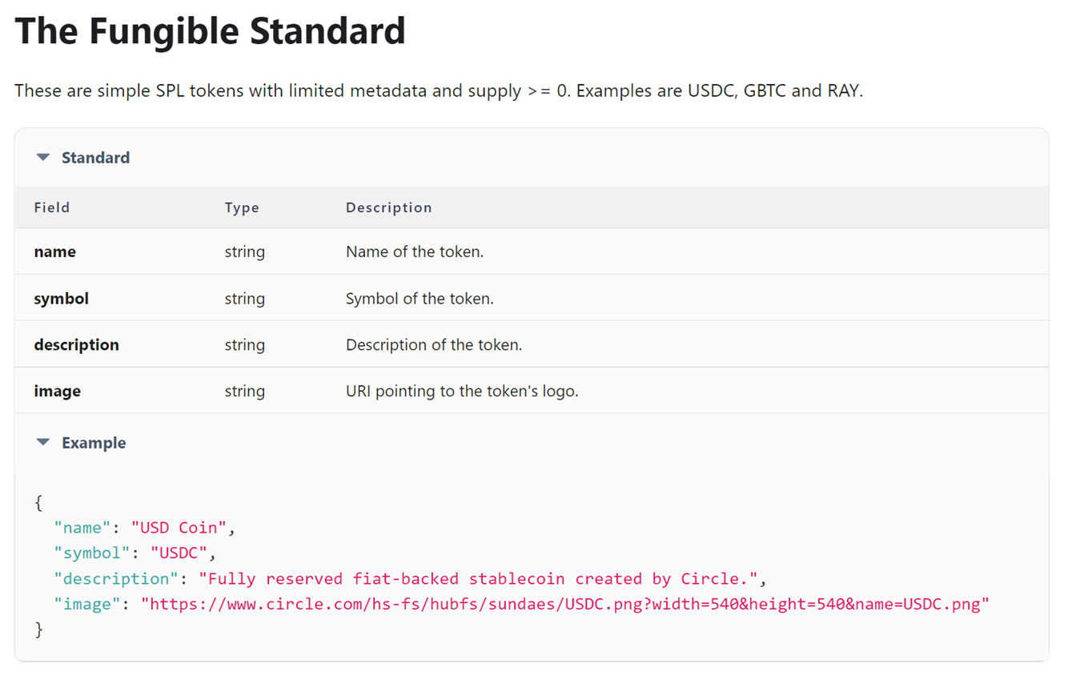Click the string type in symbol row
Viewport: 1076px width, 676px height.
click(x=244, y=298)
